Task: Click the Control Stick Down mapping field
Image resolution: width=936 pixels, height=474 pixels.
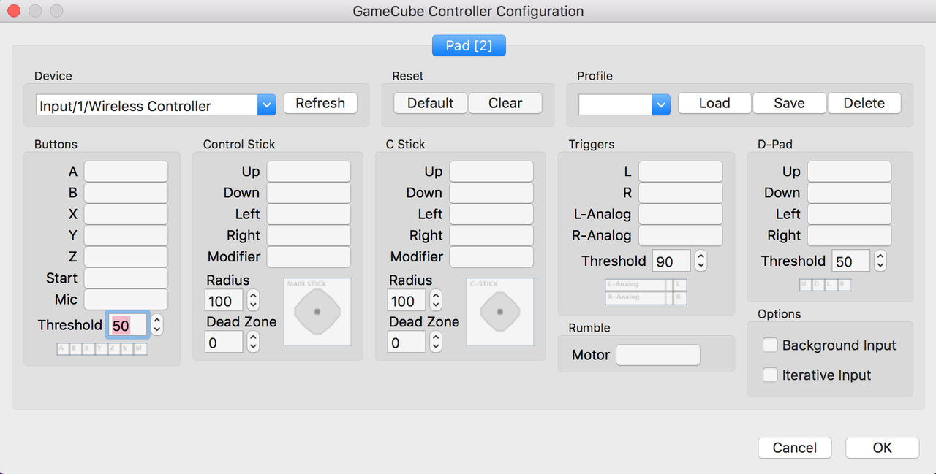Action: 309,193
